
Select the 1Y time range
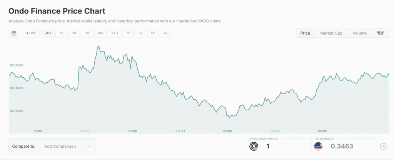(x=128, y=33)
